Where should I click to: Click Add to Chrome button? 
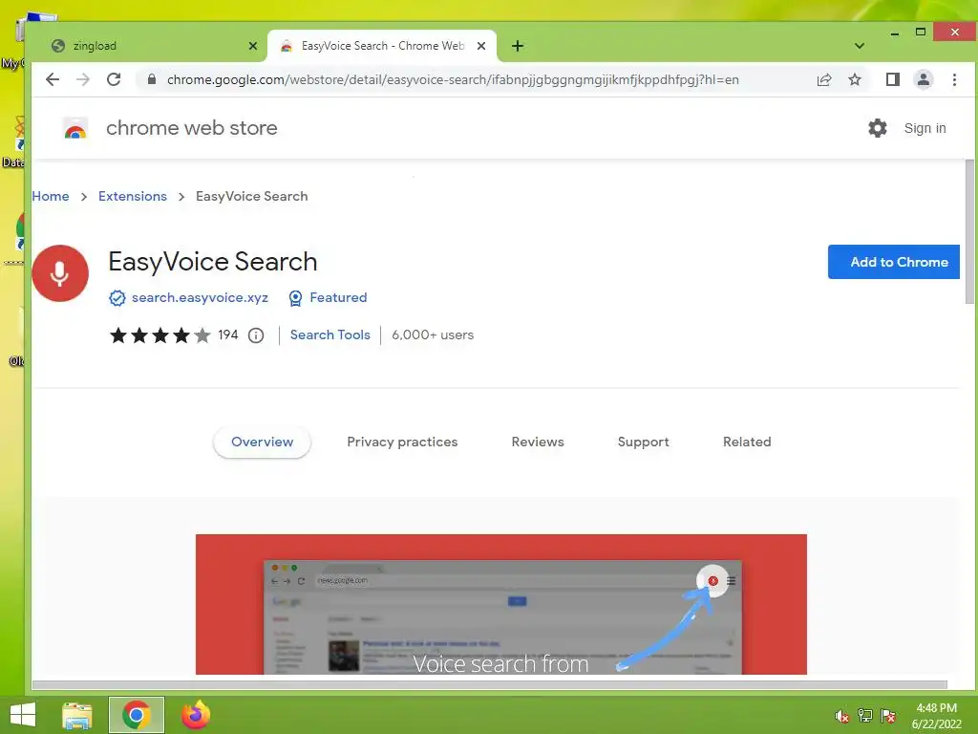(893, 262)
